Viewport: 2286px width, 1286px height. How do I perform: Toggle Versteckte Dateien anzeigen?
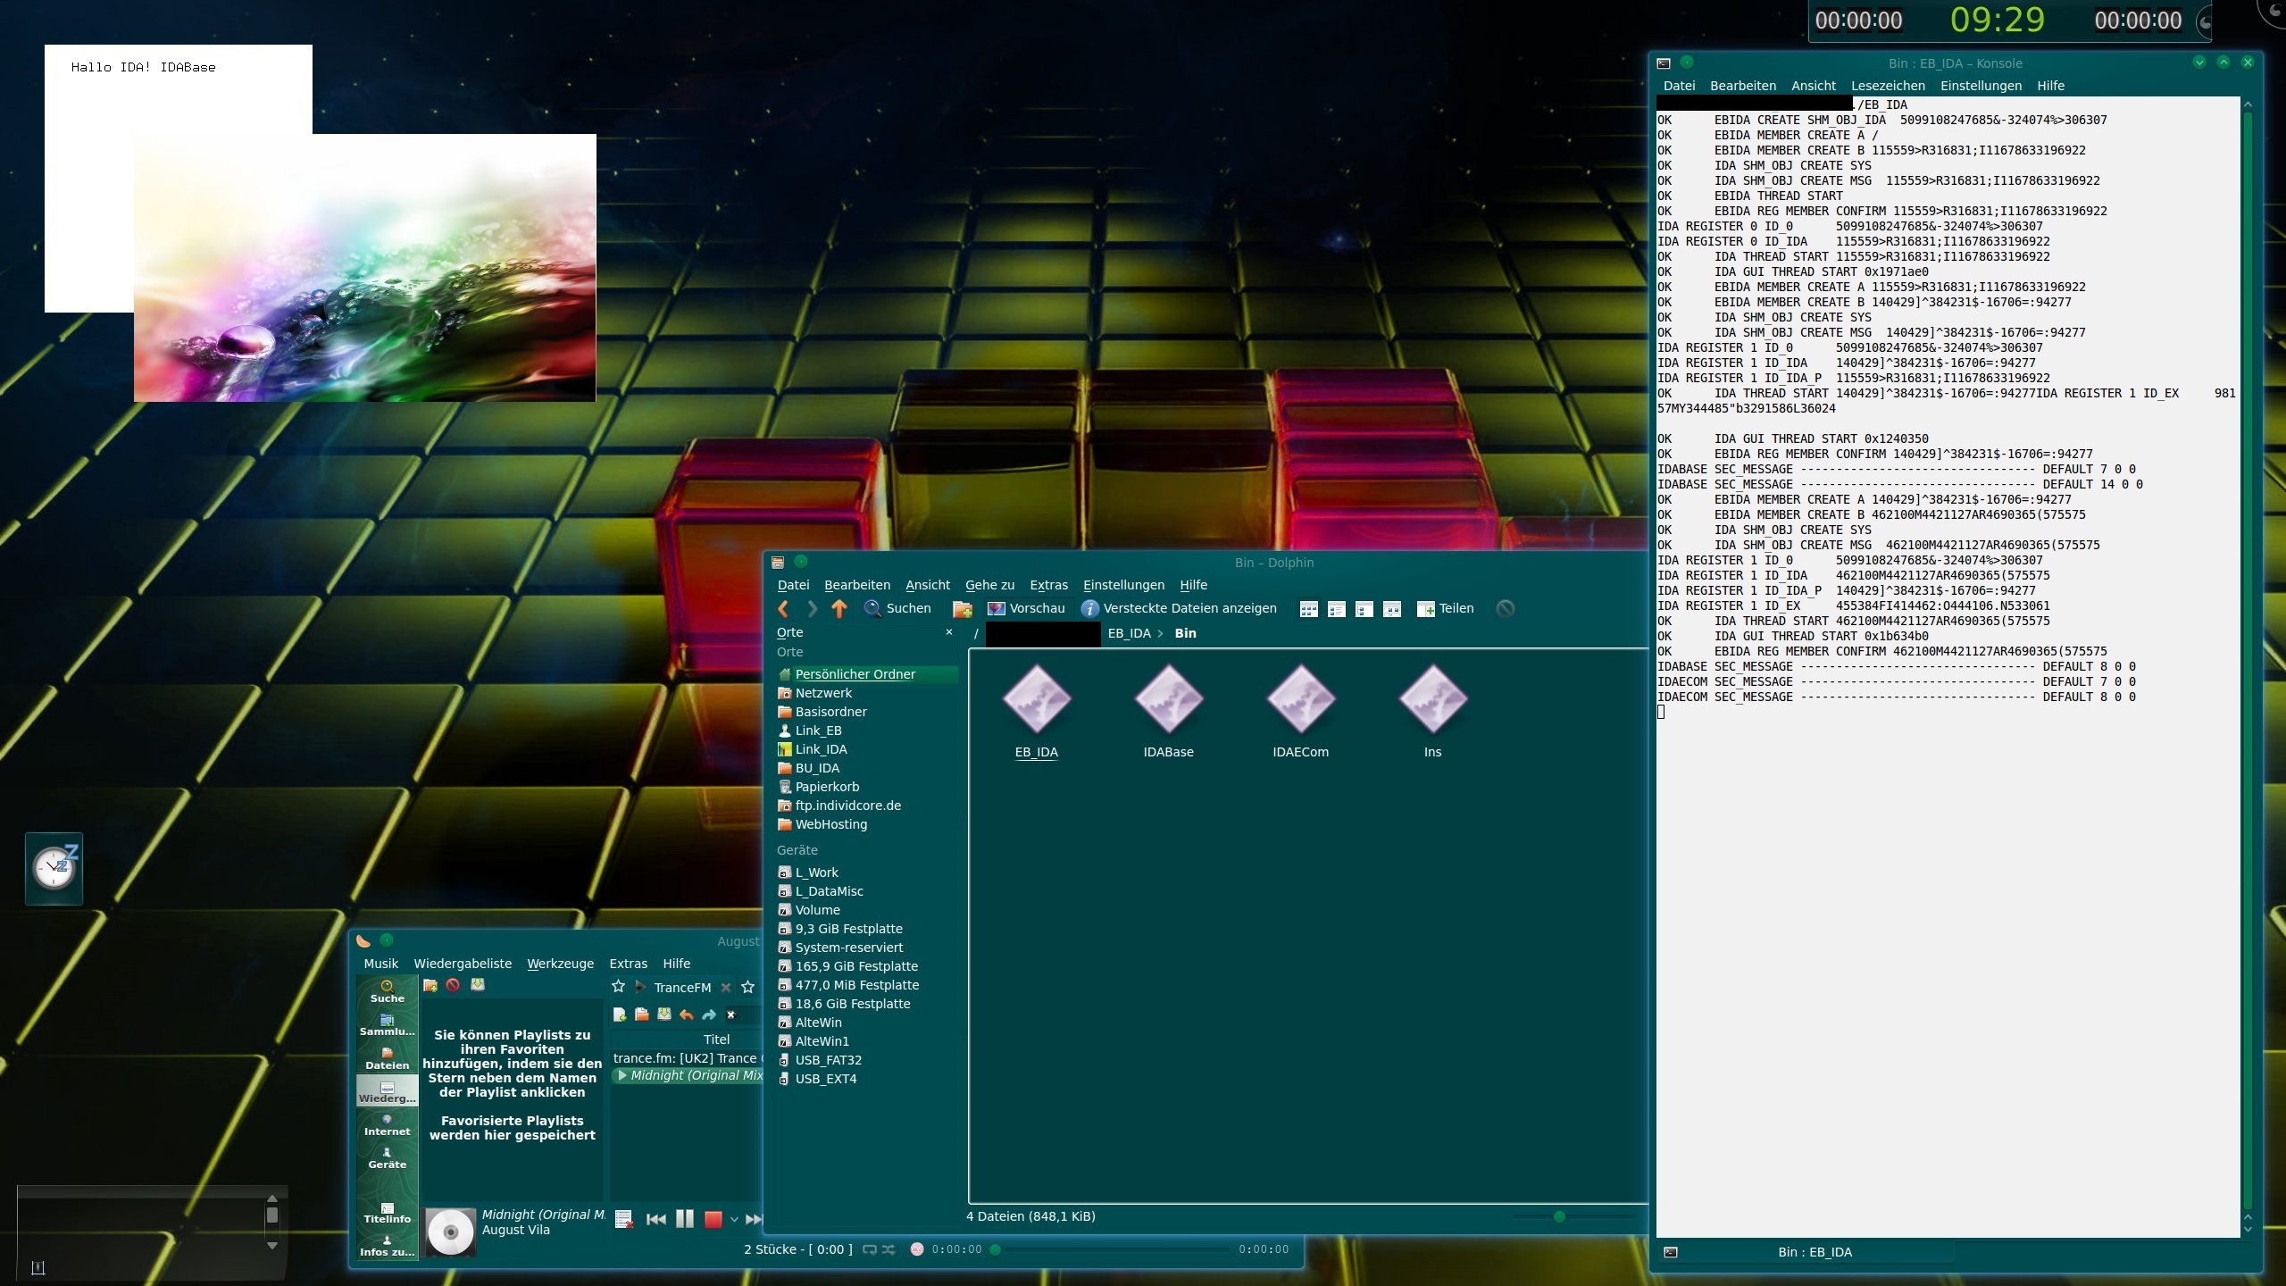click(x=1178, y=608)
